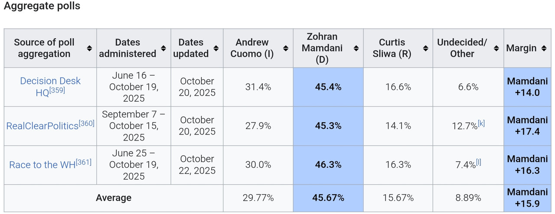
Task: Open the RealClearPolitics link
Action: tap(42, 126)
